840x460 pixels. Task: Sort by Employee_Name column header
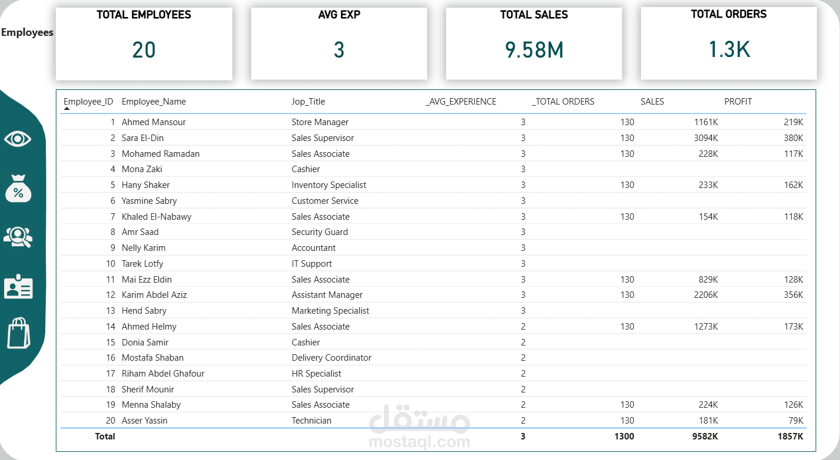(153, 102)
